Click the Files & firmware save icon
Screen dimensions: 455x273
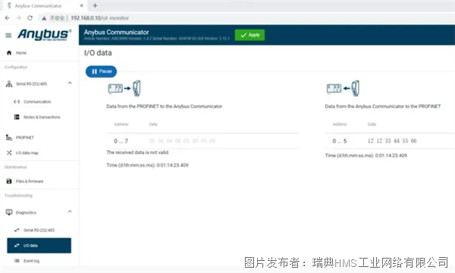[x=9, y=181]
